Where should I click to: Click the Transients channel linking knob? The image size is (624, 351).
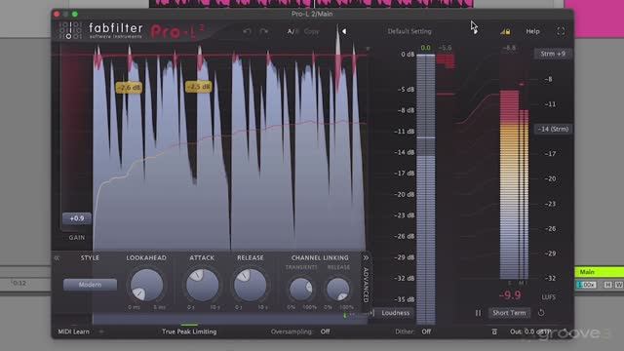[x=301, y=289]
